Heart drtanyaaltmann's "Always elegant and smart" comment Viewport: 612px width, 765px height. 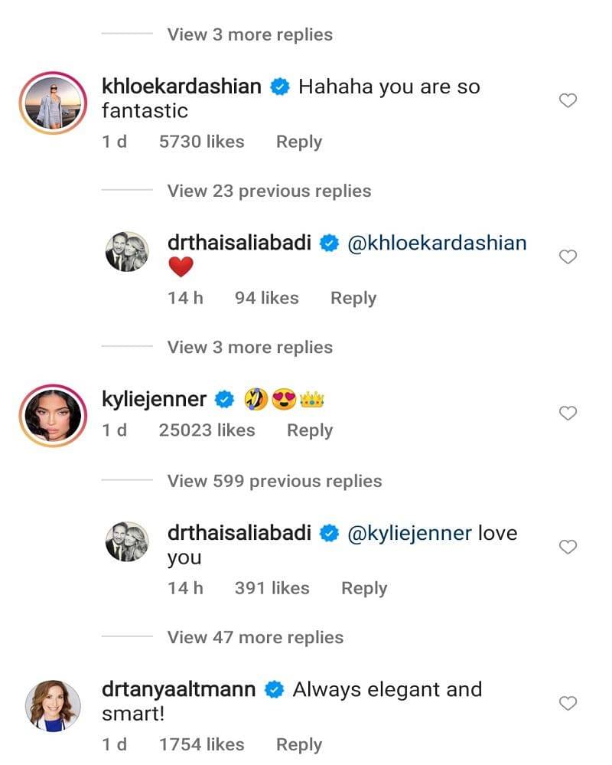click(568, 703)
